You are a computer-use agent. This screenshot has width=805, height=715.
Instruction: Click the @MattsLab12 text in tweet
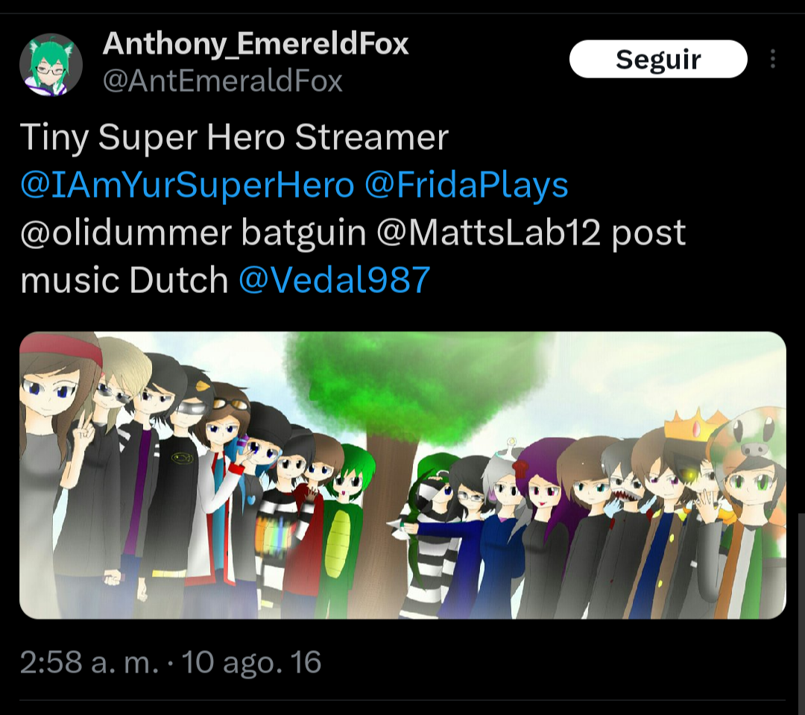pyautogui.click(x=488, y=233)
